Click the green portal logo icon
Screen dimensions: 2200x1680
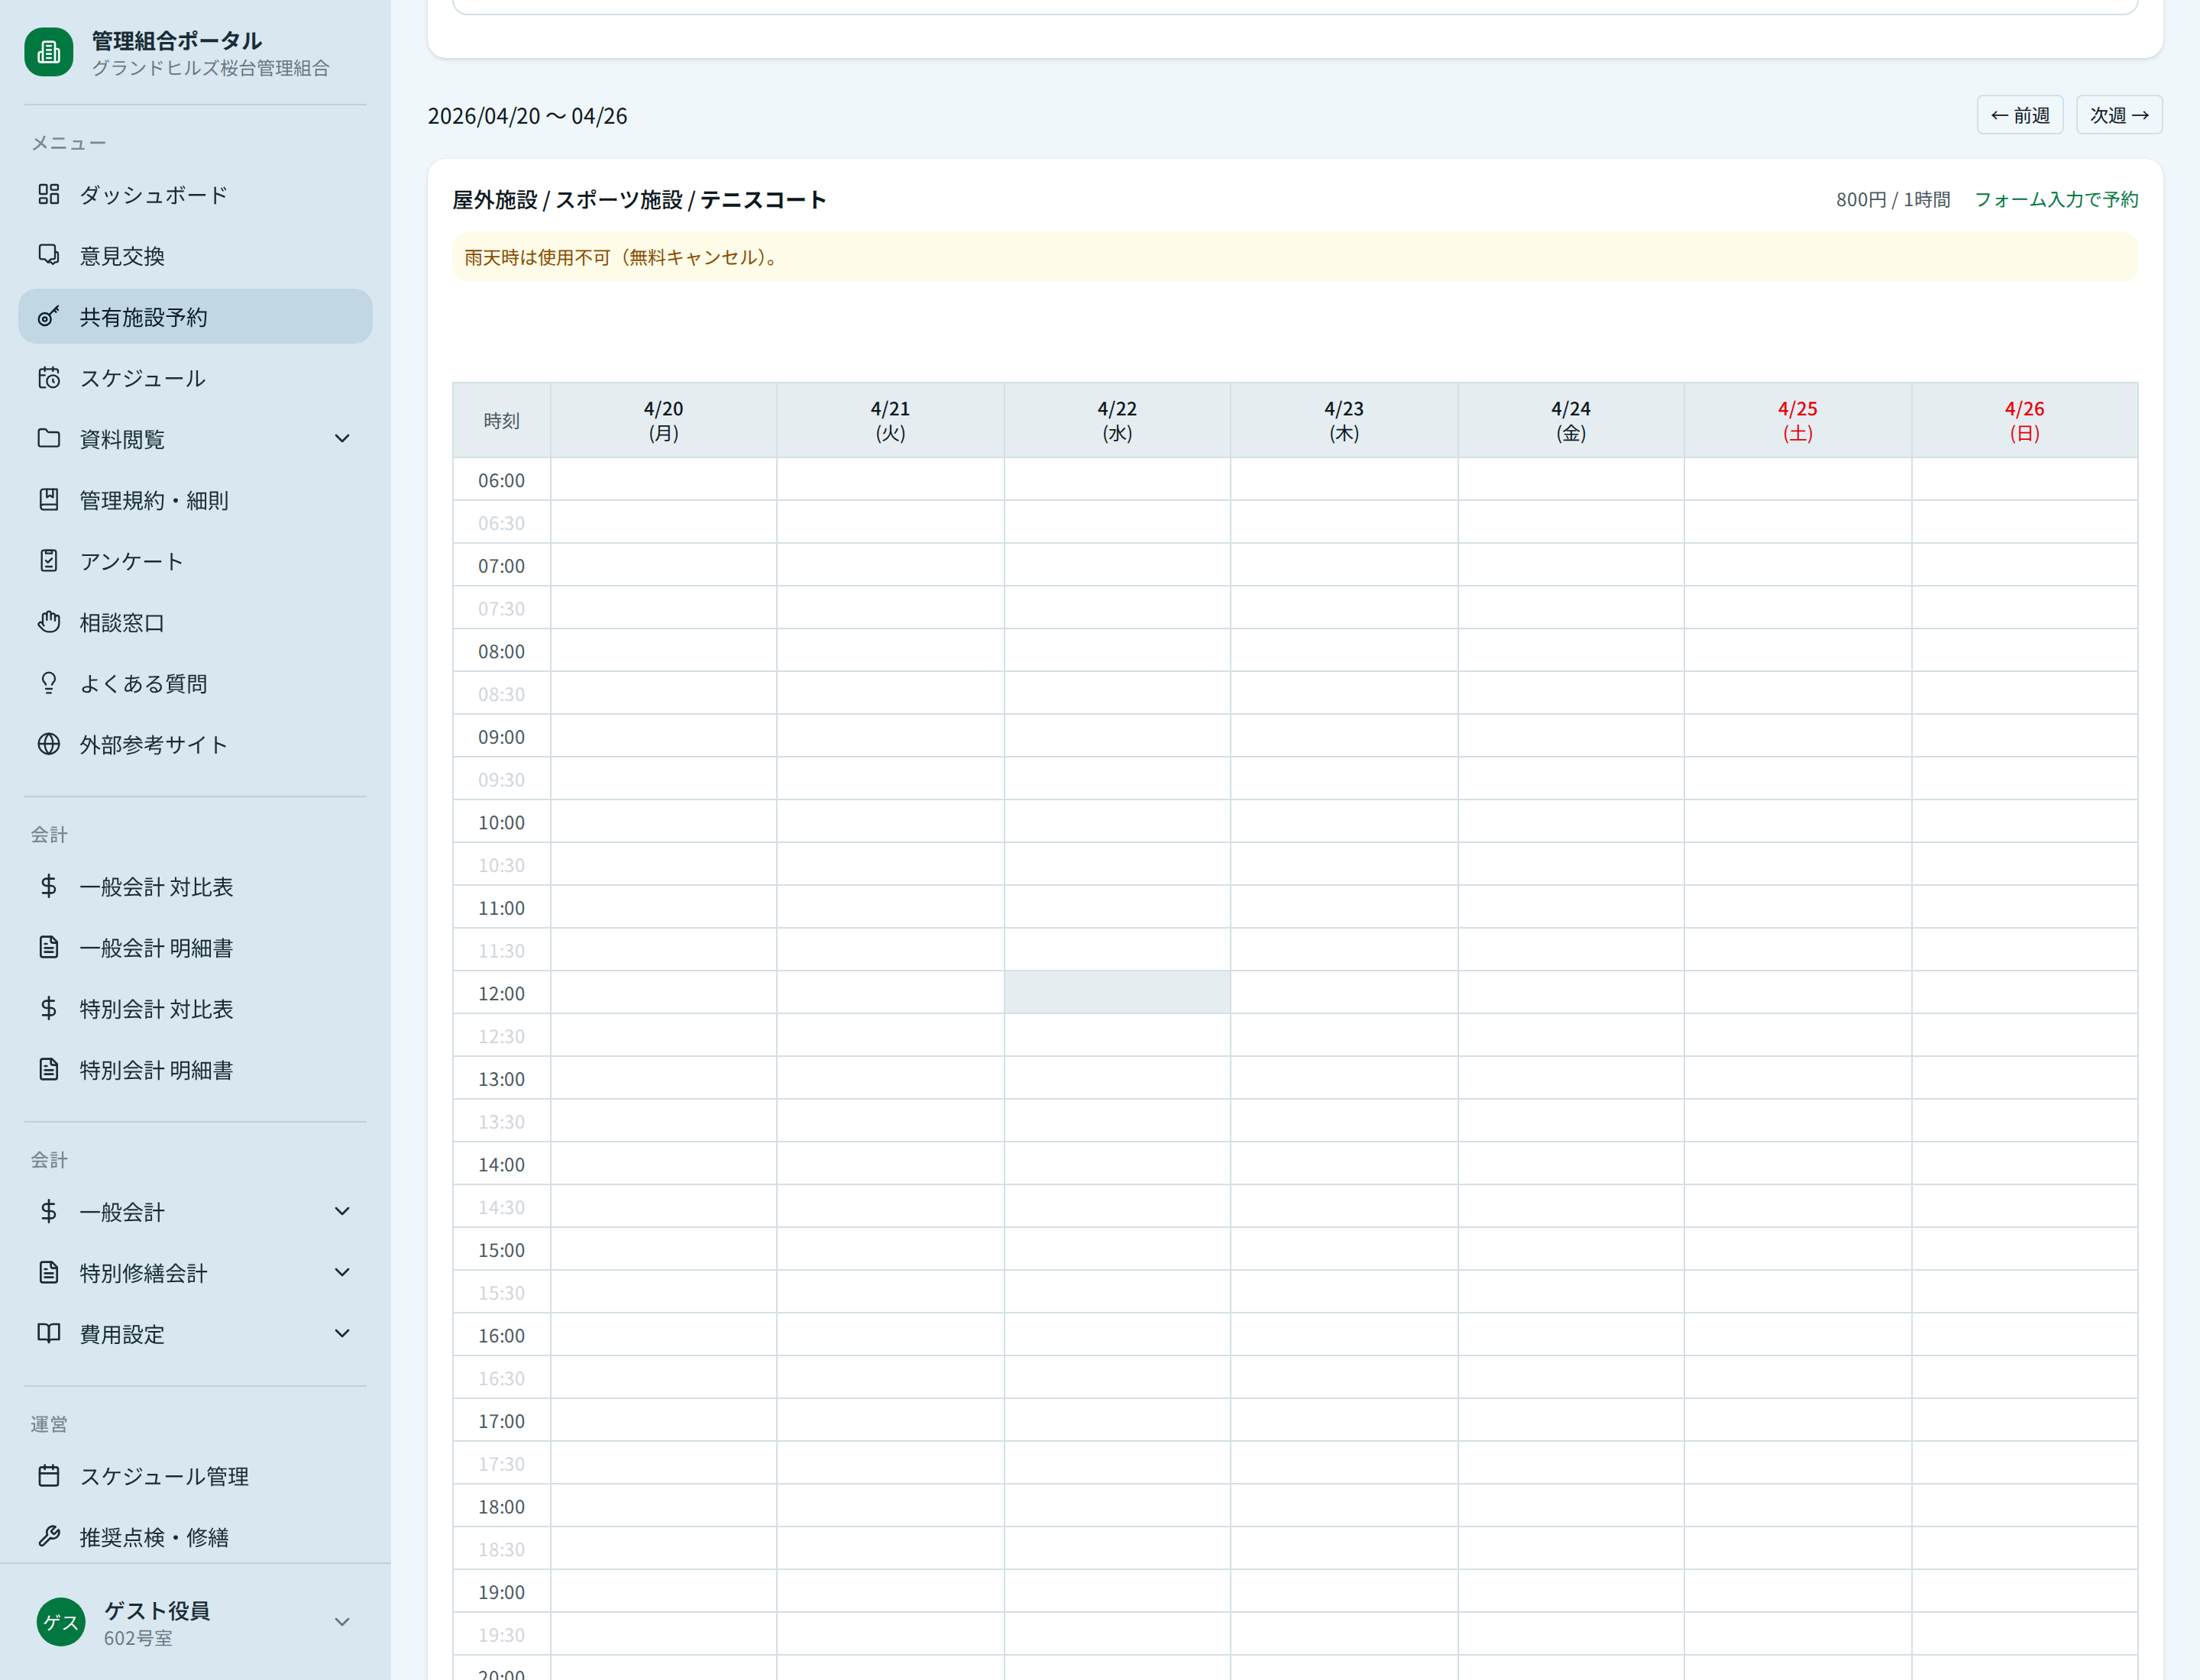pyautogui.click(x=48, y=52)
